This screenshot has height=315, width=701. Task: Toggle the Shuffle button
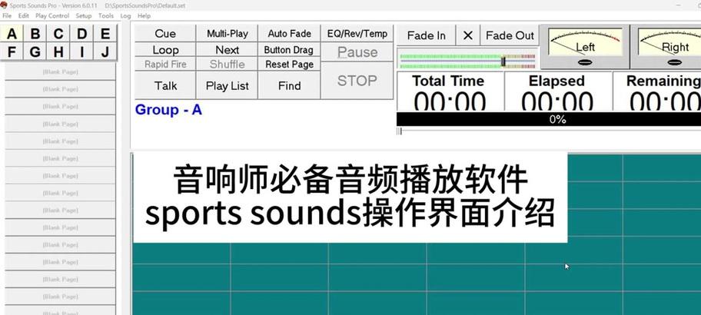227,64
